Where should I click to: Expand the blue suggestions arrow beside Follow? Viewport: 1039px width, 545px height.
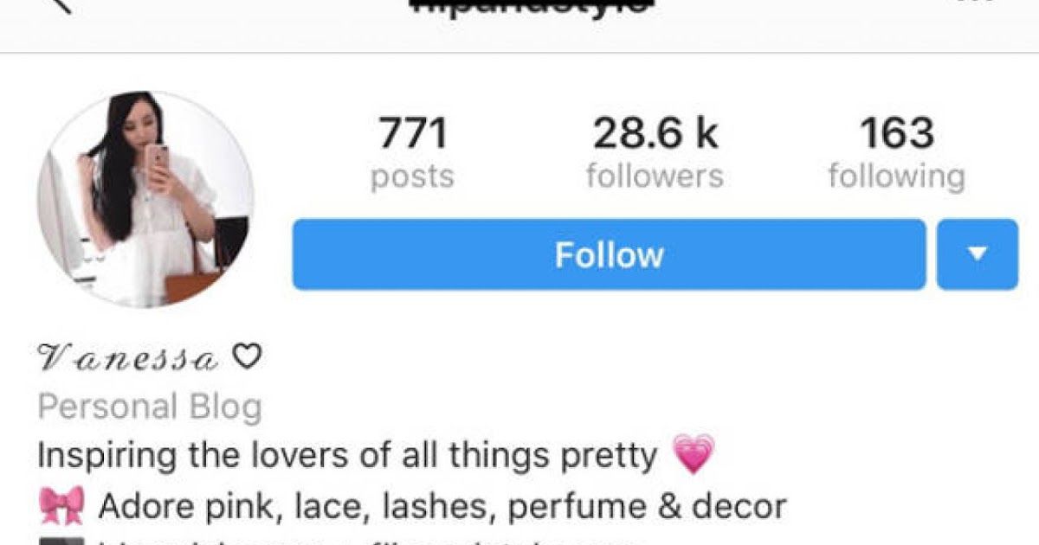[978, 254]
